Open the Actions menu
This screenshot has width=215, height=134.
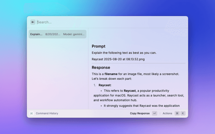pyautogui.click(x=167, y=113)
